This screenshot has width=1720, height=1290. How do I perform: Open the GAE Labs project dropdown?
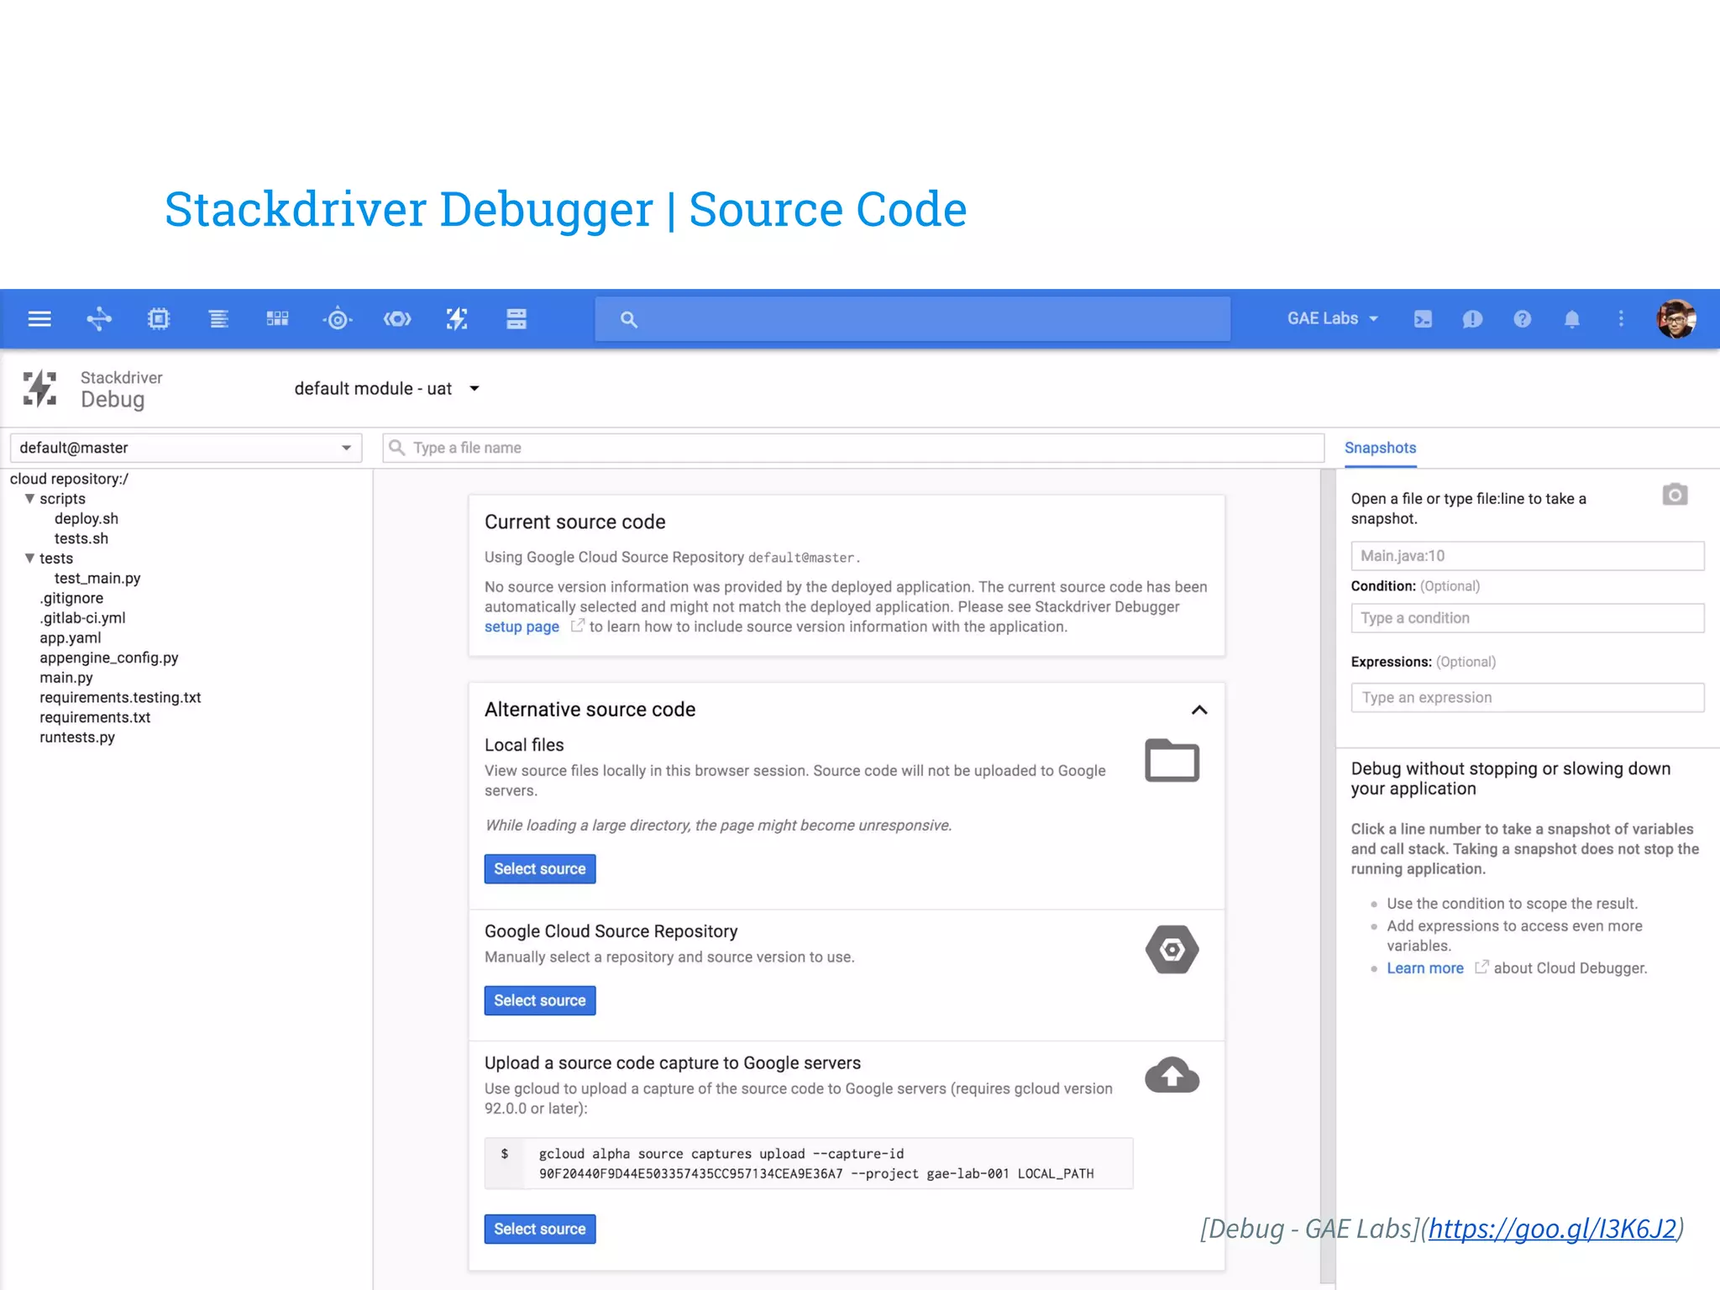pyautogui.click(x=1332, y=319)
